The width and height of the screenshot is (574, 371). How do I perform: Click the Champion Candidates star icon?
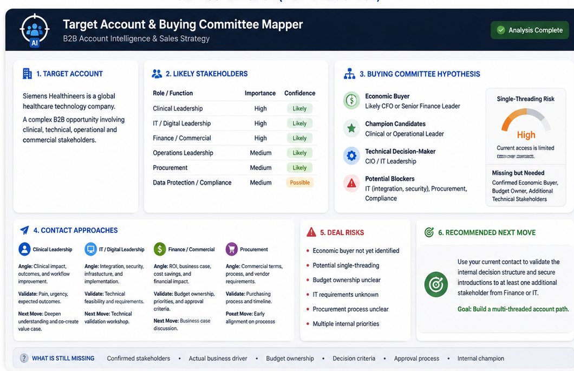click(351, 128)
